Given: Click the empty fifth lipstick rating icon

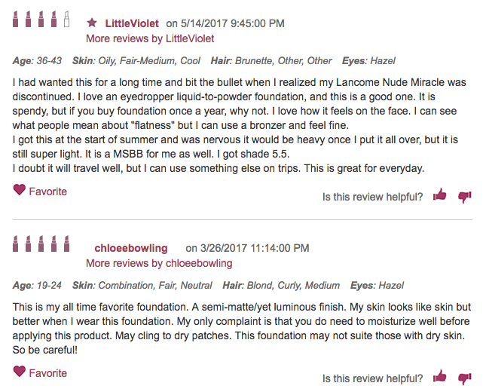Looking at the screenshot, I should pos(66,19).
